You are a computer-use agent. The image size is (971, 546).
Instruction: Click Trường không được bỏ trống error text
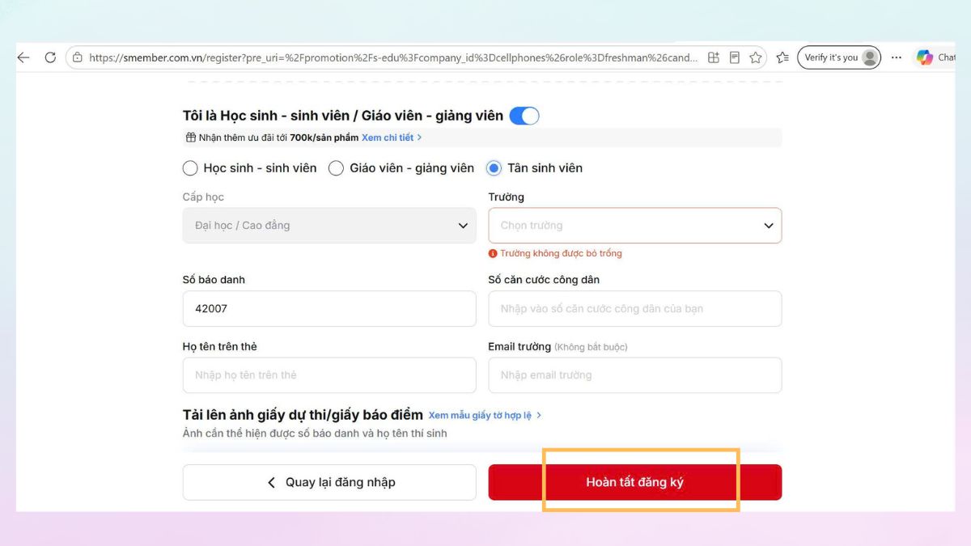[561, 253]
